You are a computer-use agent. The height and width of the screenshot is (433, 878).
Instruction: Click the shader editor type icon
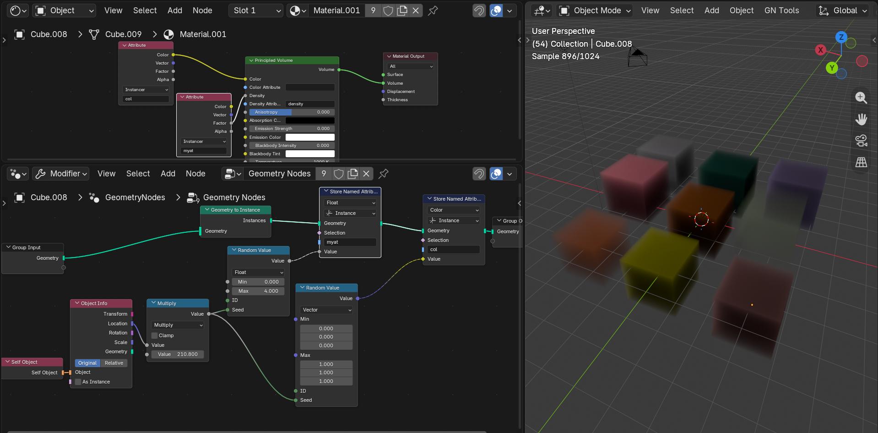(19, 11)
